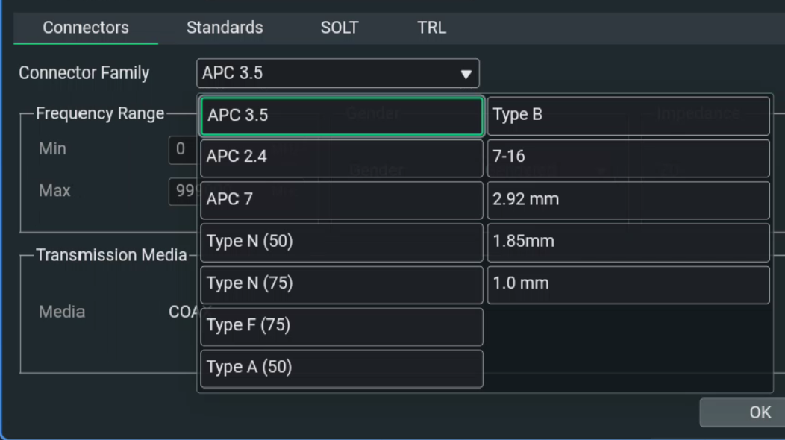Select APC 3.5 from the list
Image resolution: width=785 pixels, height=440 pixels.
pos(342,116)
